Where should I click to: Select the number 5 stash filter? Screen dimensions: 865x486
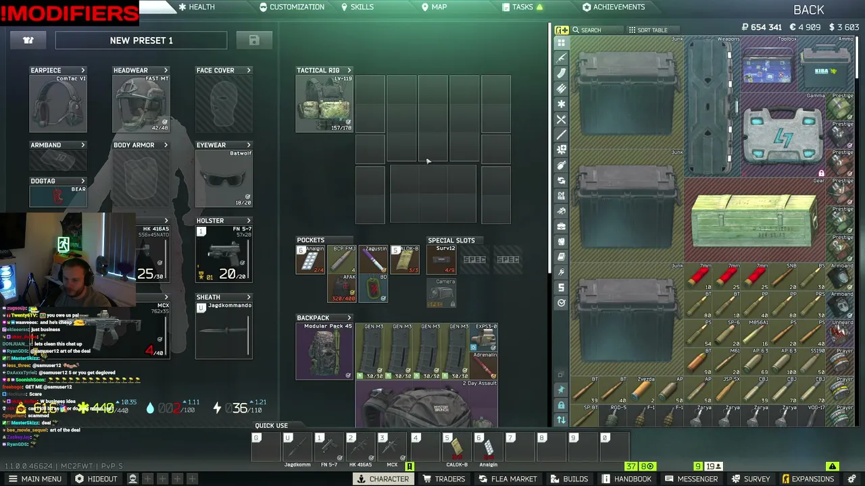point(561,288)
